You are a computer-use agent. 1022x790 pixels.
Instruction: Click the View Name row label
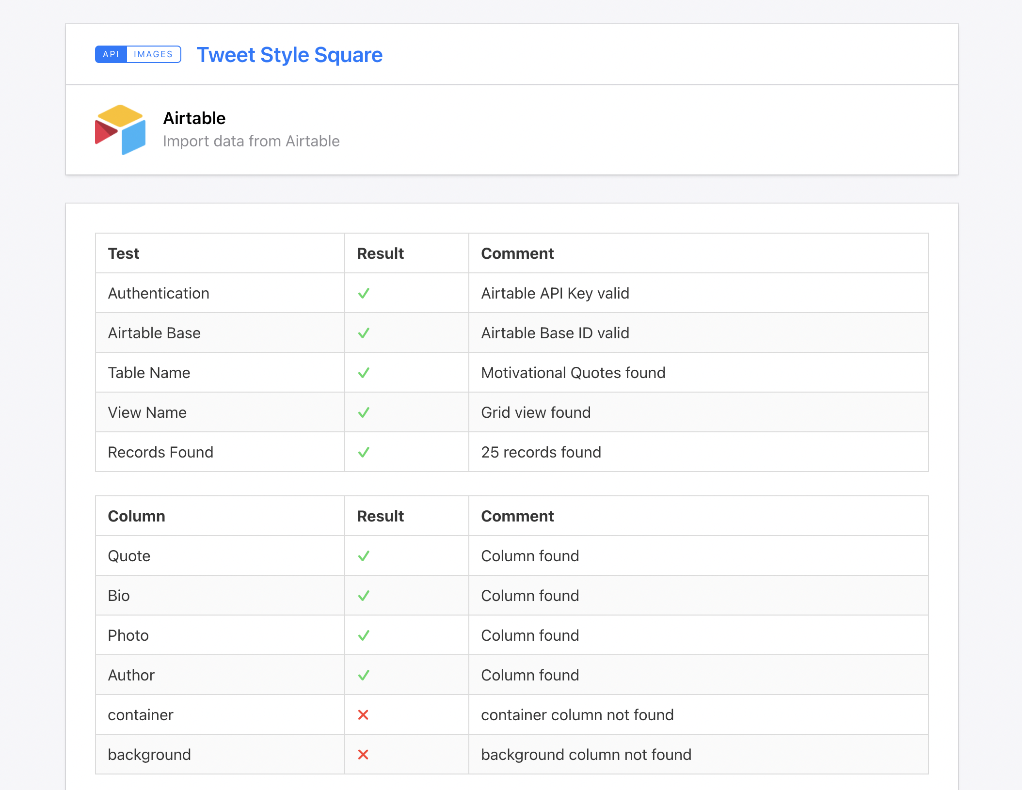pyautogui.click(x=147, y=412)
